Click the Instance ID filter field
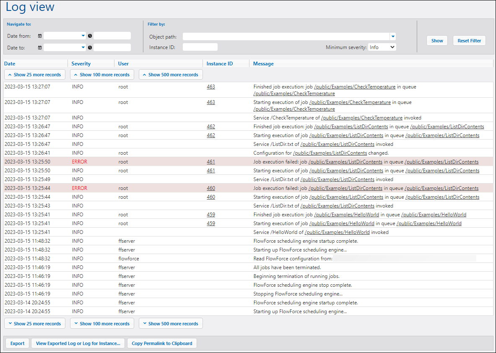The image size is (496, 353). click(200, 47)
